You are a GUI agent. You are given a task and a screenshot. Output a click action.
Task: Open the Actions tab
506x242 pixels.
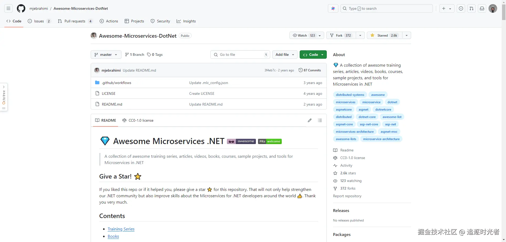tap(109, 21)
